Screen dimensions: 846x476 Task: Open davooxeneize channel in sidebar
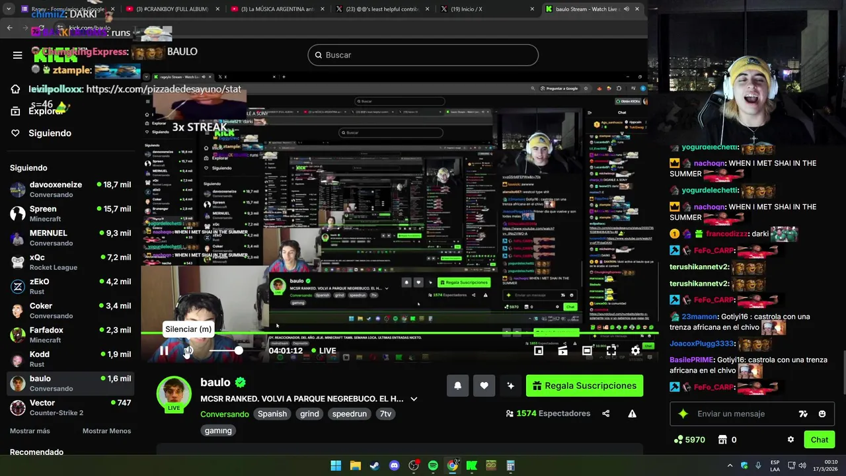tap(70, 189)
